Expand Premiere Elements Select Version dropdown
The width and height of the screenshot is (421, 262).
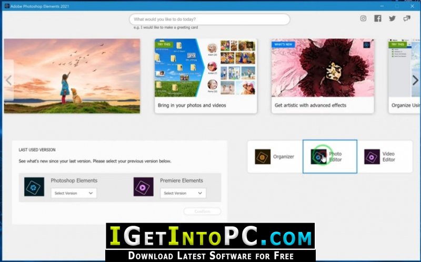coord(183,193)
